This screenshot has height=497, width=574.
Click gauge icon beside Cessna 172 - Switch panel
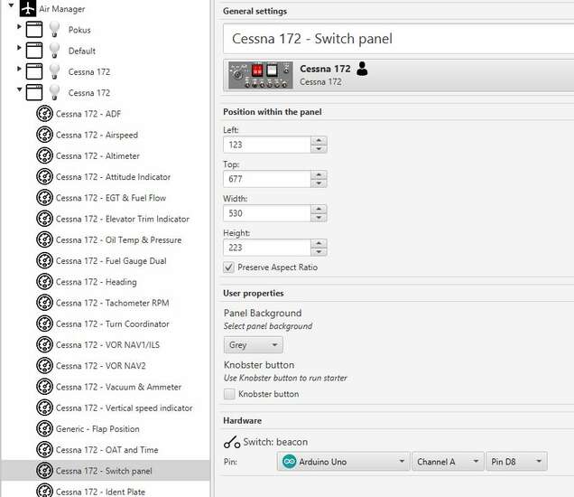[x=44, y=470]
